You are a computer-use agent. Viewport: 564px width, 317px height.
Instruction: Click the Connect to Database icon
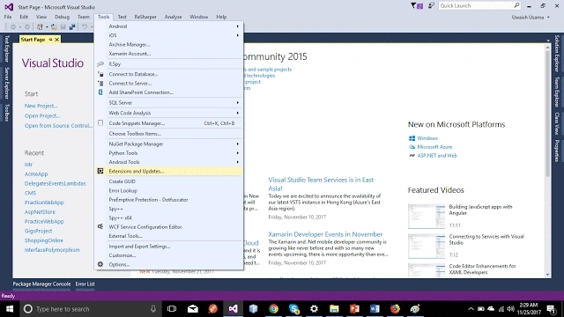(x=100, y=74)
